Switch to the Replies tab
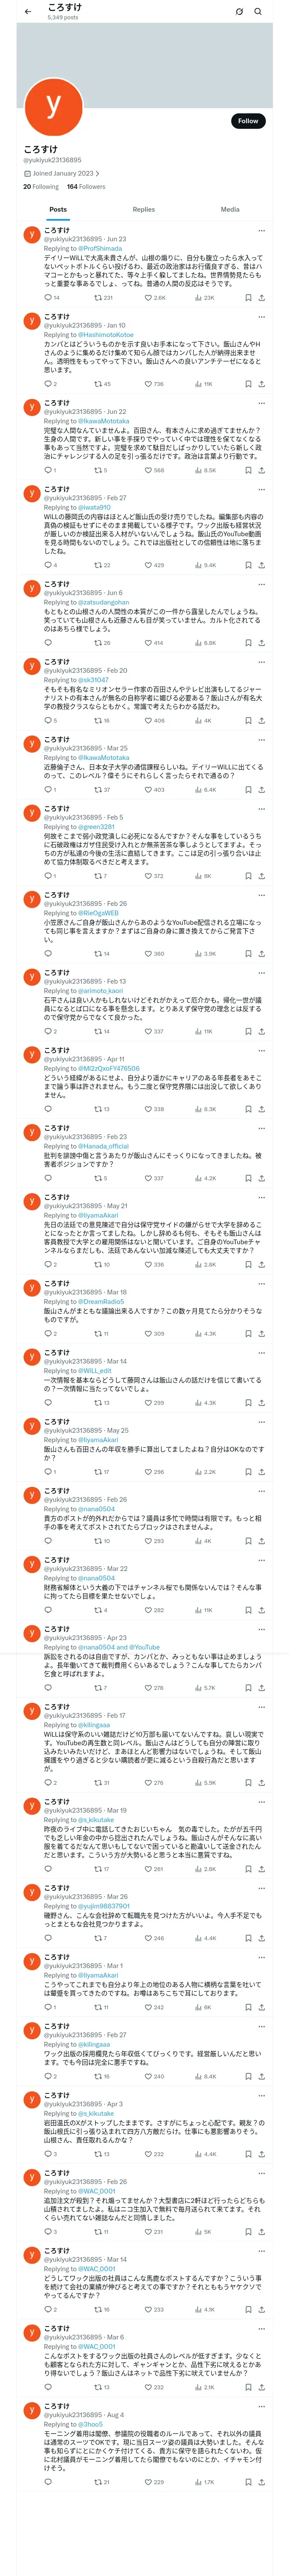Image resolution: width=289 pixels, height=2576 pixels. click(143, 210)
